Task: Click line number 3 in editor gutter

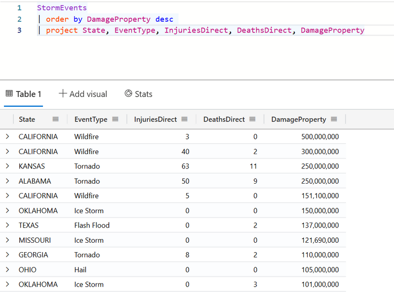Action: [x=19, y=30]
